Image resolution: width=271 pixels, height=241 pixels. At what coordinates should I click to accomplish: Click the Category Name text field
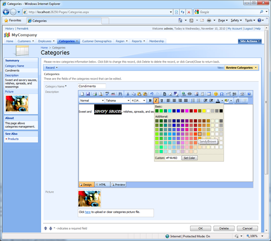[92, 86]
